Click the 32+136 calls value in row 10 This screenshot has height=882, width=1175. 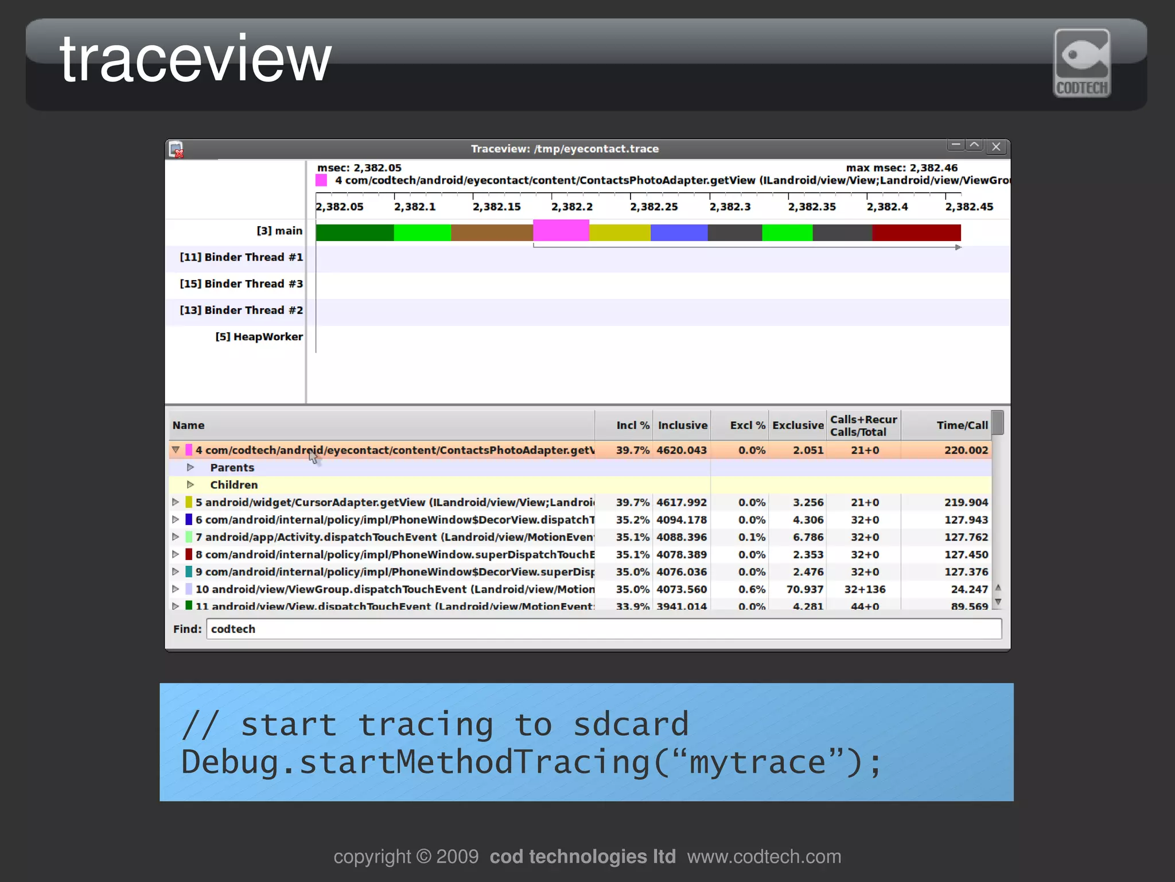(865, 589)
